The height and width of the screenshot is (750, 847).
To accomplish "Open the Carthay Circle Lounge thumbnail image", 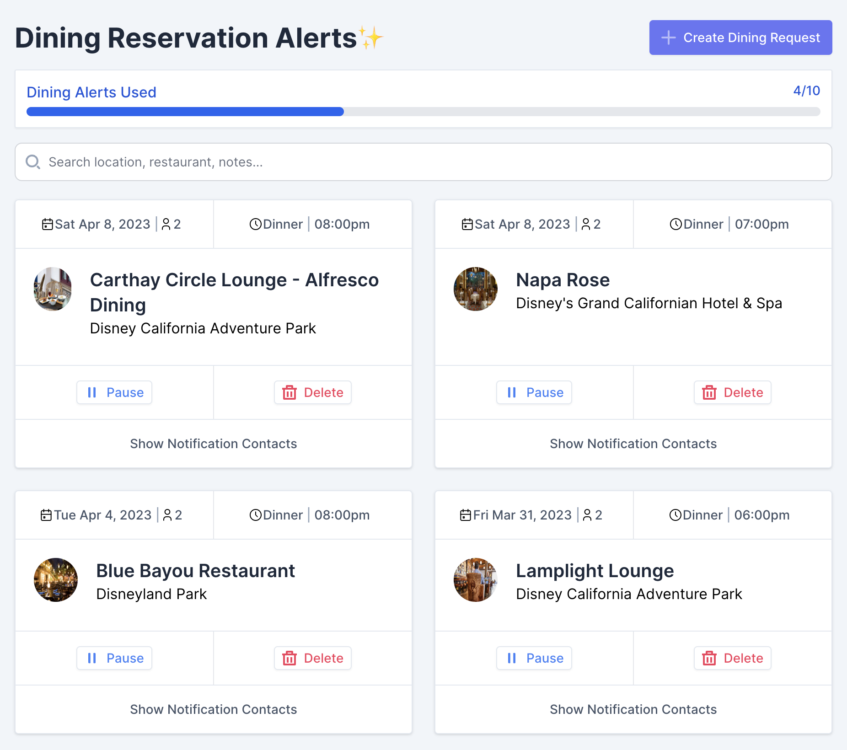I will (x=53, y=289).
